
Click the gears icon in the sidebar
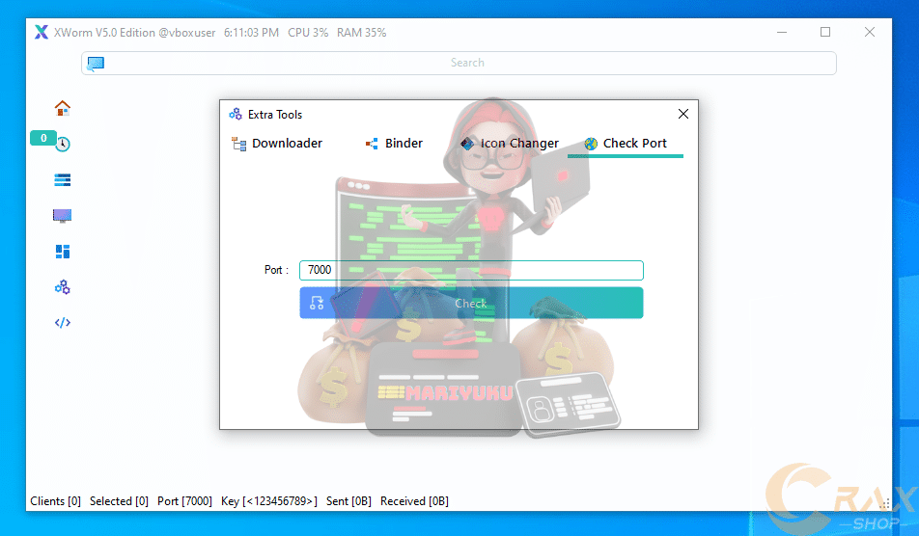pos(63,287)
